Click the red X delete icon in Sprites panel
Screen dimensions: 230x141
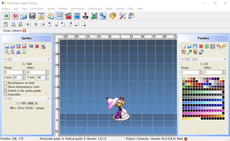click(x=37, y=46)
